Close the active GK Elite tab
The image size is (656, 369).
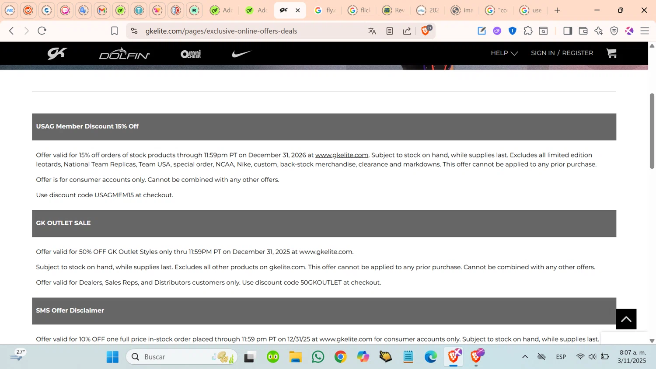[298, 10]
